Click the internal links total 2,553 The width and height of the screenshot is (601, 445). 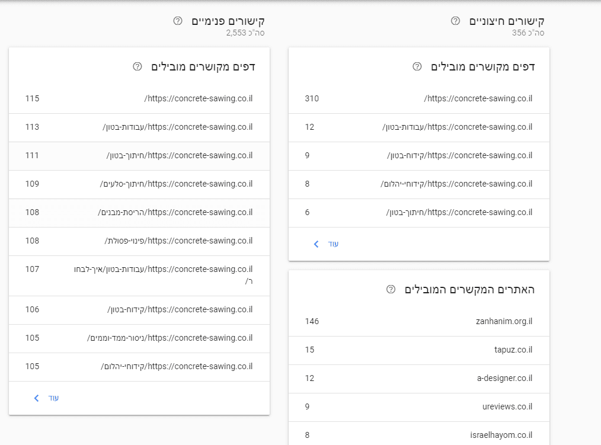[x=236, y=33]
